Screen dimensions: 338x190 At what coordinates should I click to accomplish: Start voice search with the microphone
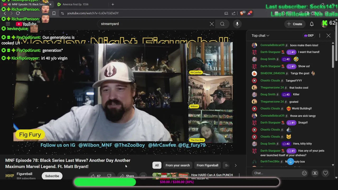click(x=237, y=24)
